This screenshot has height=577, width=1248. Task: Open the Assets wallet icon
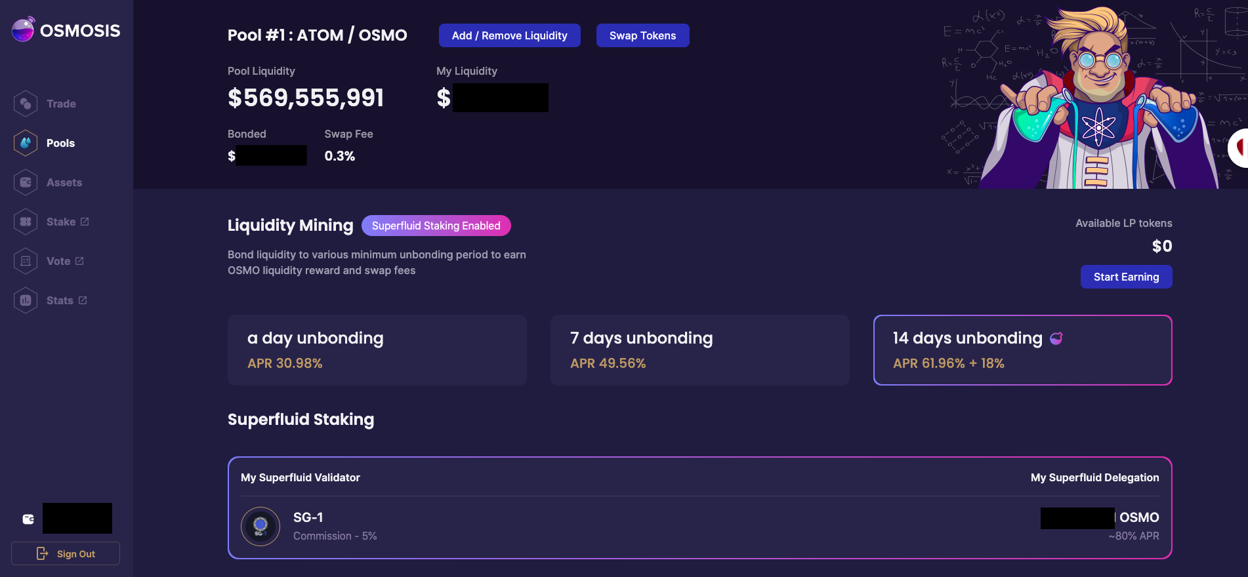(26, 182)
